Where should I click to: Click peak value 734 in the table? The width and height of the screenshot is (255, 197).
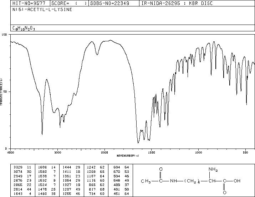(x=92, y=193)
